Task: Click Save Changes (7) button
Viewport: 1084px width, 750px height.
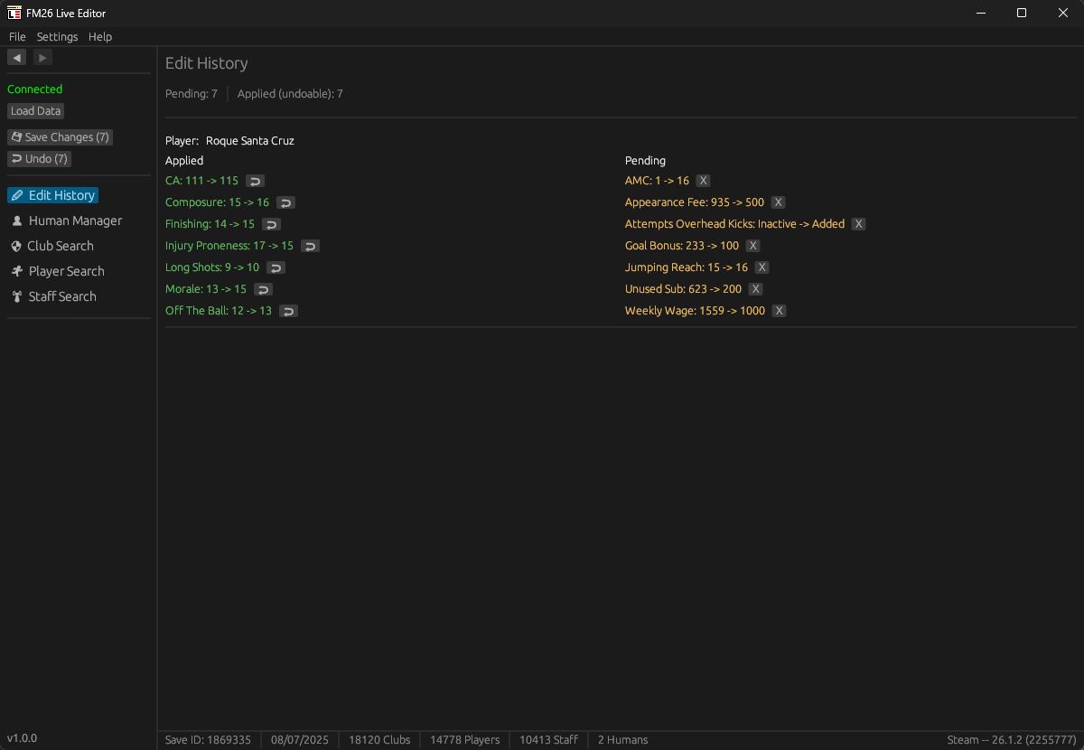Action: (x=60, y=137)
